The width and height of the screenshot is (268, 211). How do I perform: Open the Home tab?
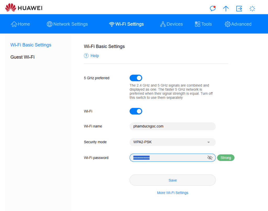(x=20, y=24)
